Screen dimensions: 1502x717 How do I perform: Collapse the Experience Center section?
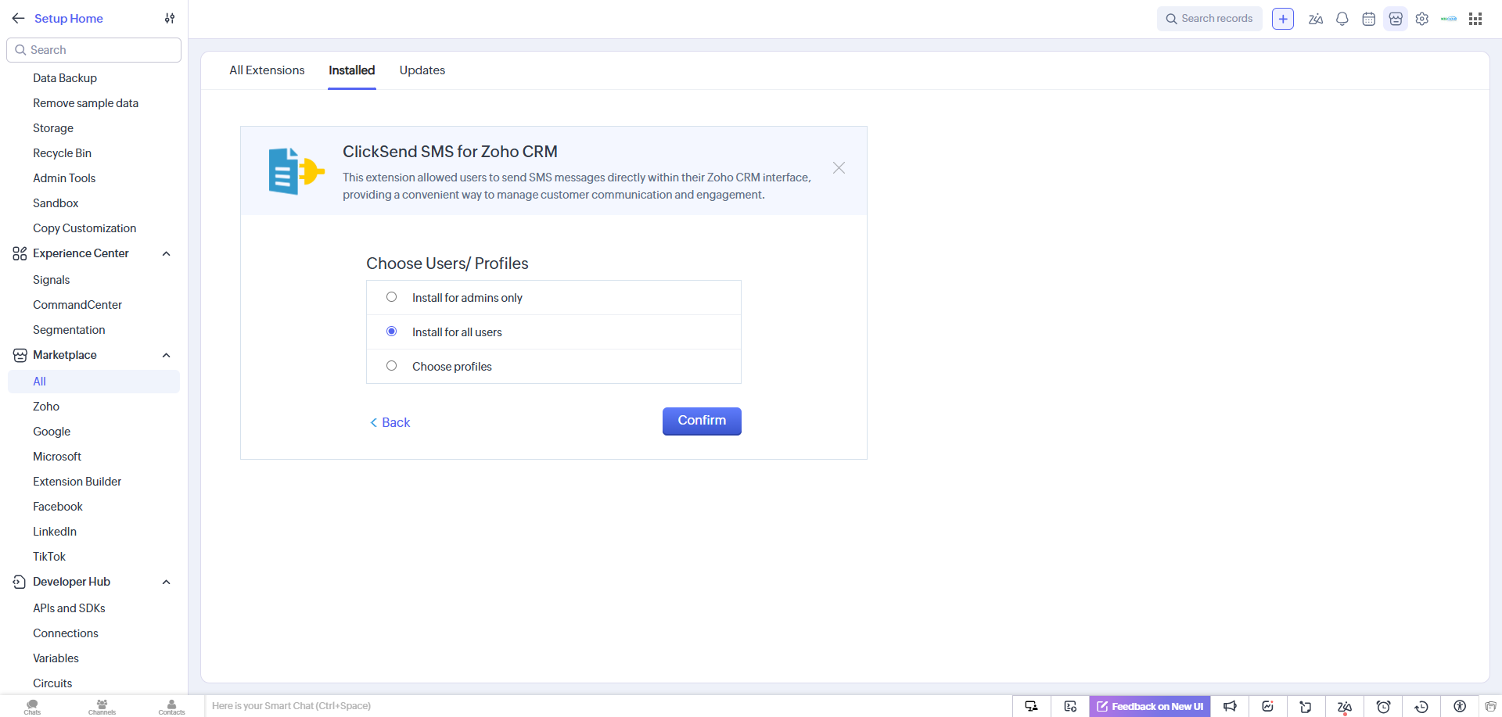(166, 253)
